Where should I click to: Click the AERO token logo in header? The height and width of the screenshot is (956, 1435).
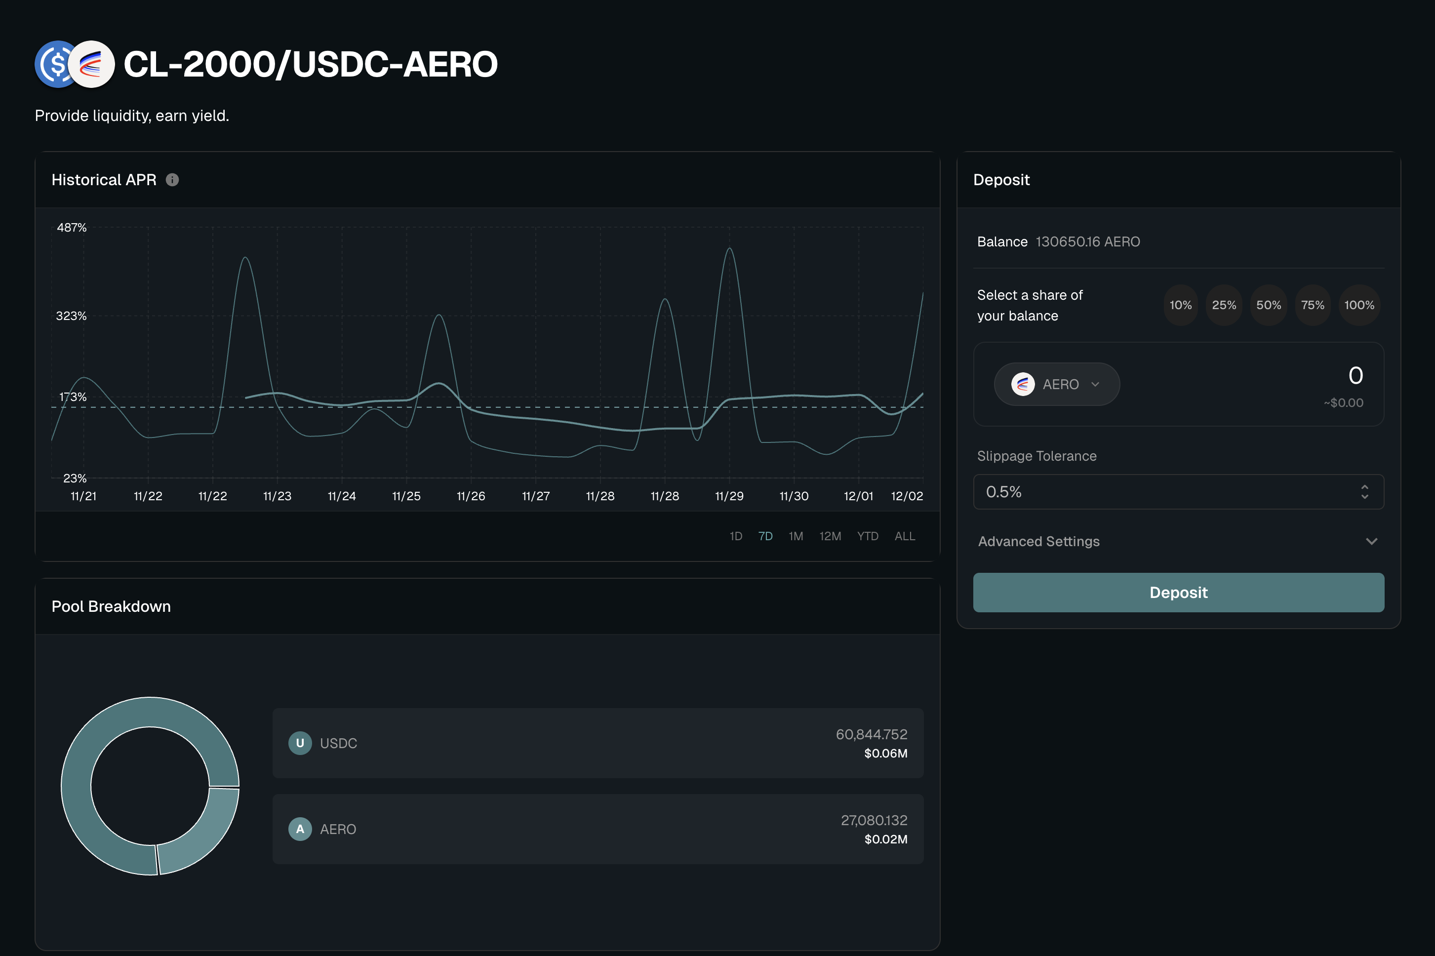(x=92, y=65)
